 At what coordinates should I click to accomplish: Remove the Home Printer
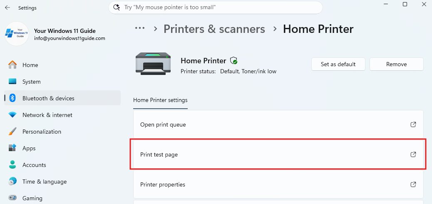pos(397,64)
